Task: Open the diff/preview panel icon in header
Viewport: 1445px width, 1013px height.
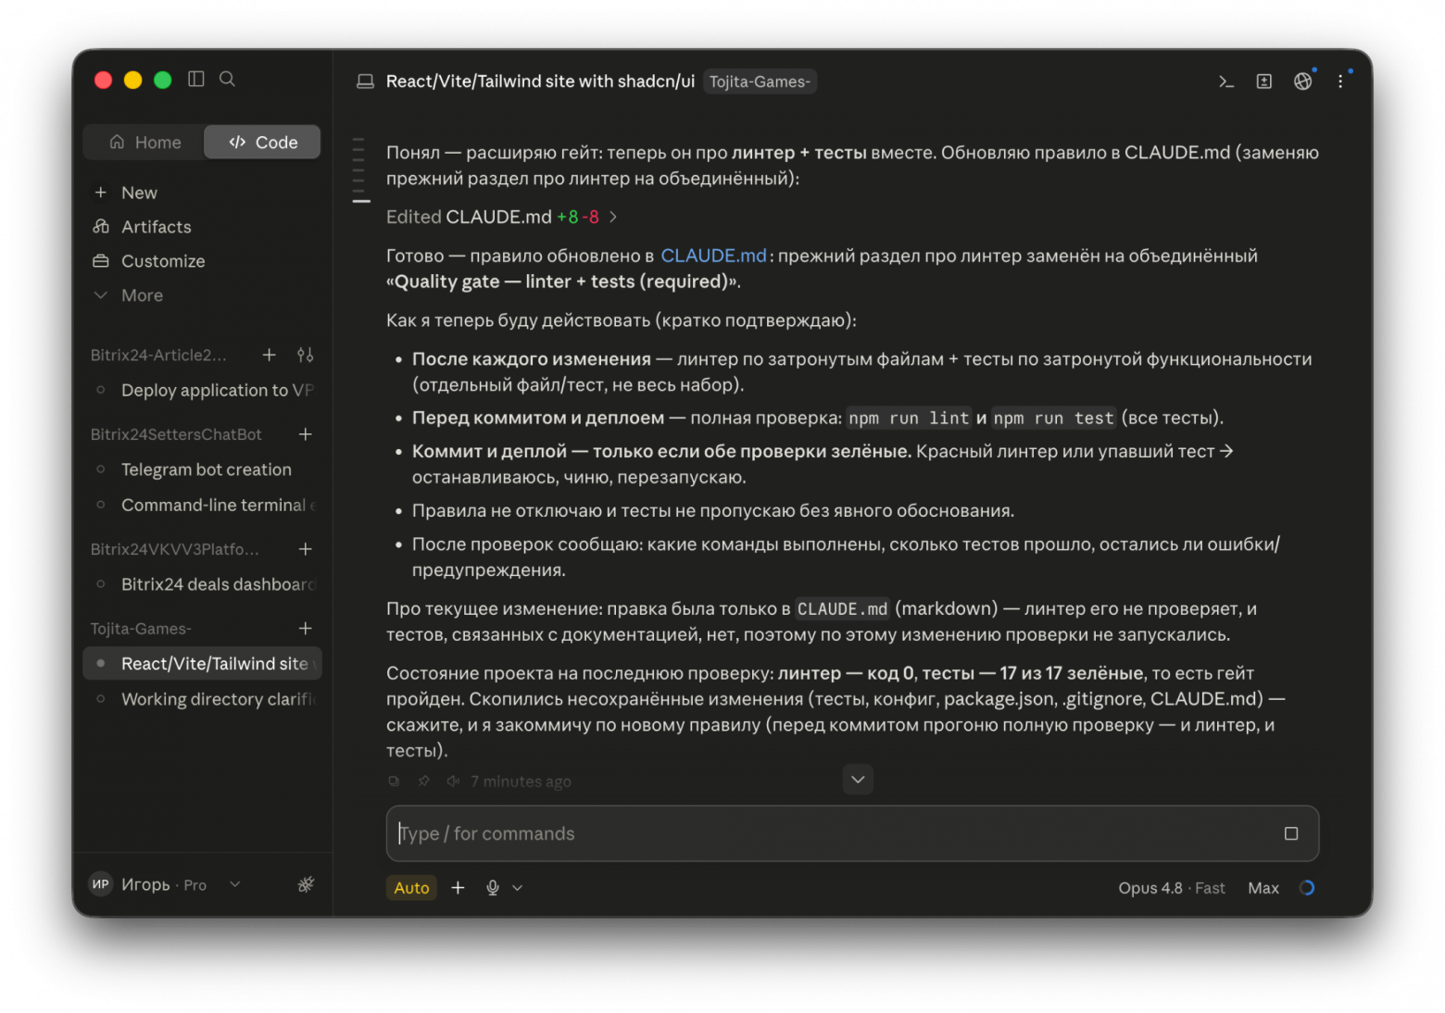Action: (1263, 81)
